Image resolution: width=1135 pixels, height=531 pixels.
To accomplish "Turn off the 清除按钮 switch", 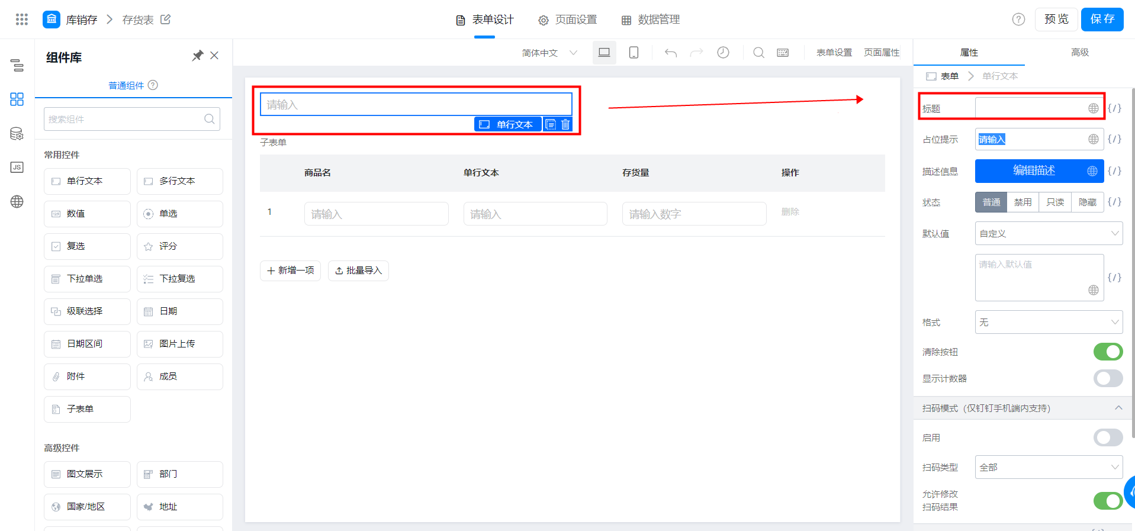I will click(1108, 352).
